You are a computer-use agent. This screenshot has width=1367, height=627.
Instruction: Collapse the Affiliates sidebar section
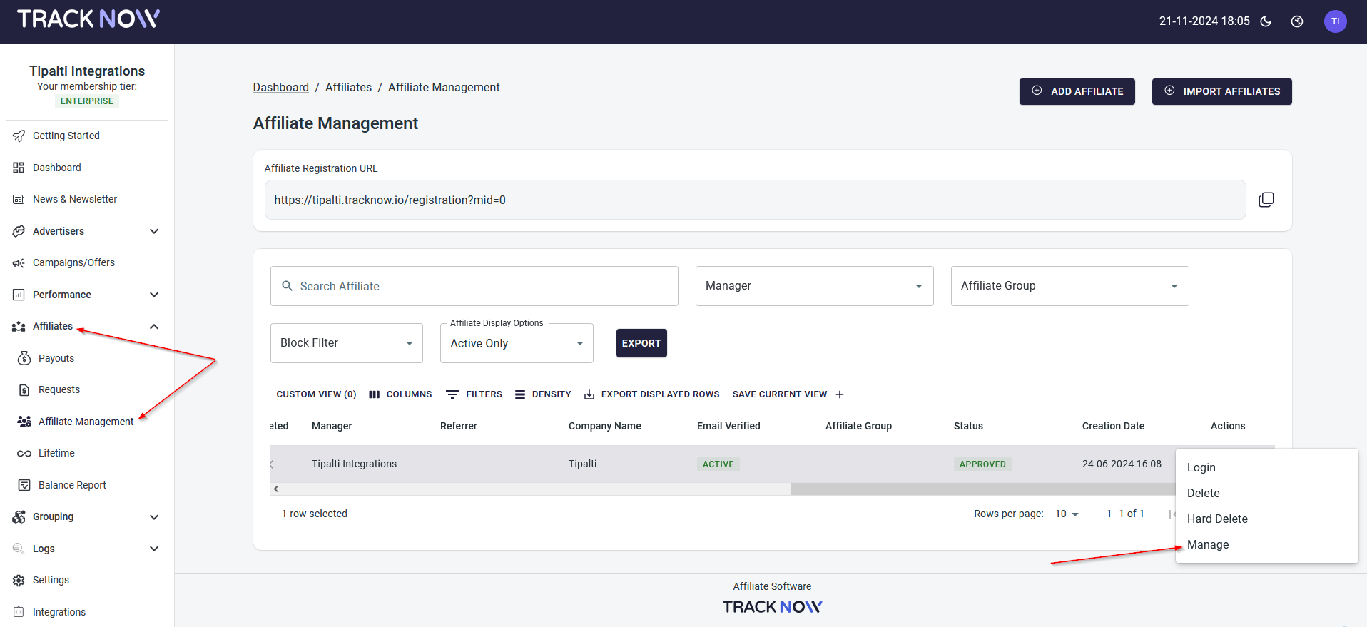[154, 327]
